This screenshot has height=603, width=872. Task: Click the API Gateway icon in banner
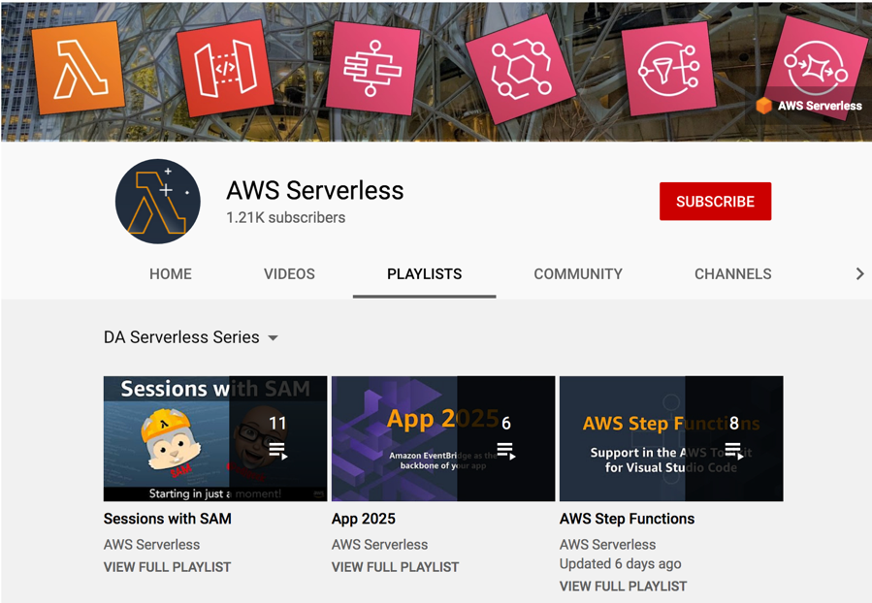tap(225, 68)
